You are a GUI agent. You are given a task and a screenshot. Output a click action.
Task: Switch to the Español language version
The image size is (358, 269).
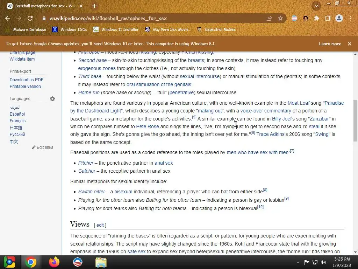[x=17, y=114]
